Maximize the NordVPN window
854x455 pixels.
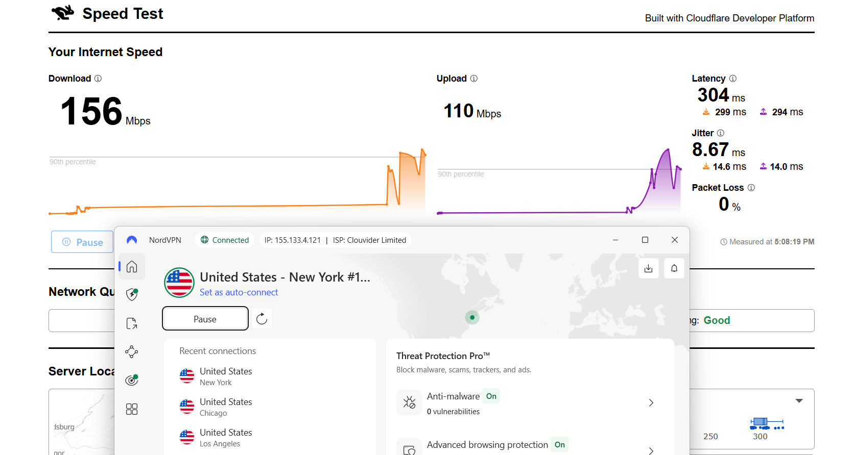pyautogui.click(x=645, y=240)
